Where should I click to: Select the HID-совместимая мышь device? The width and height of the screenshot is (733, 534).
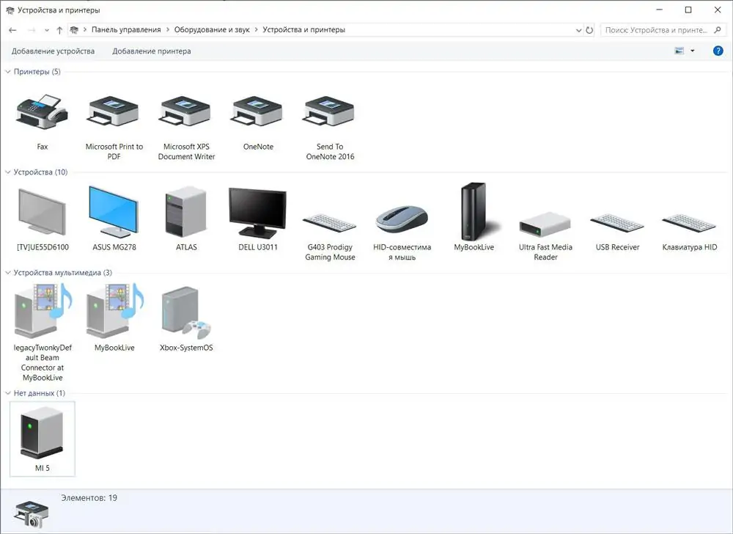[402, 219]
